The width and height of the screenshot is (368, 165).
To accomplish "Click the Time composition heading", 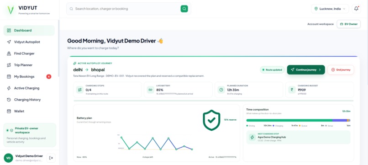I will click(x=258, y=110).
